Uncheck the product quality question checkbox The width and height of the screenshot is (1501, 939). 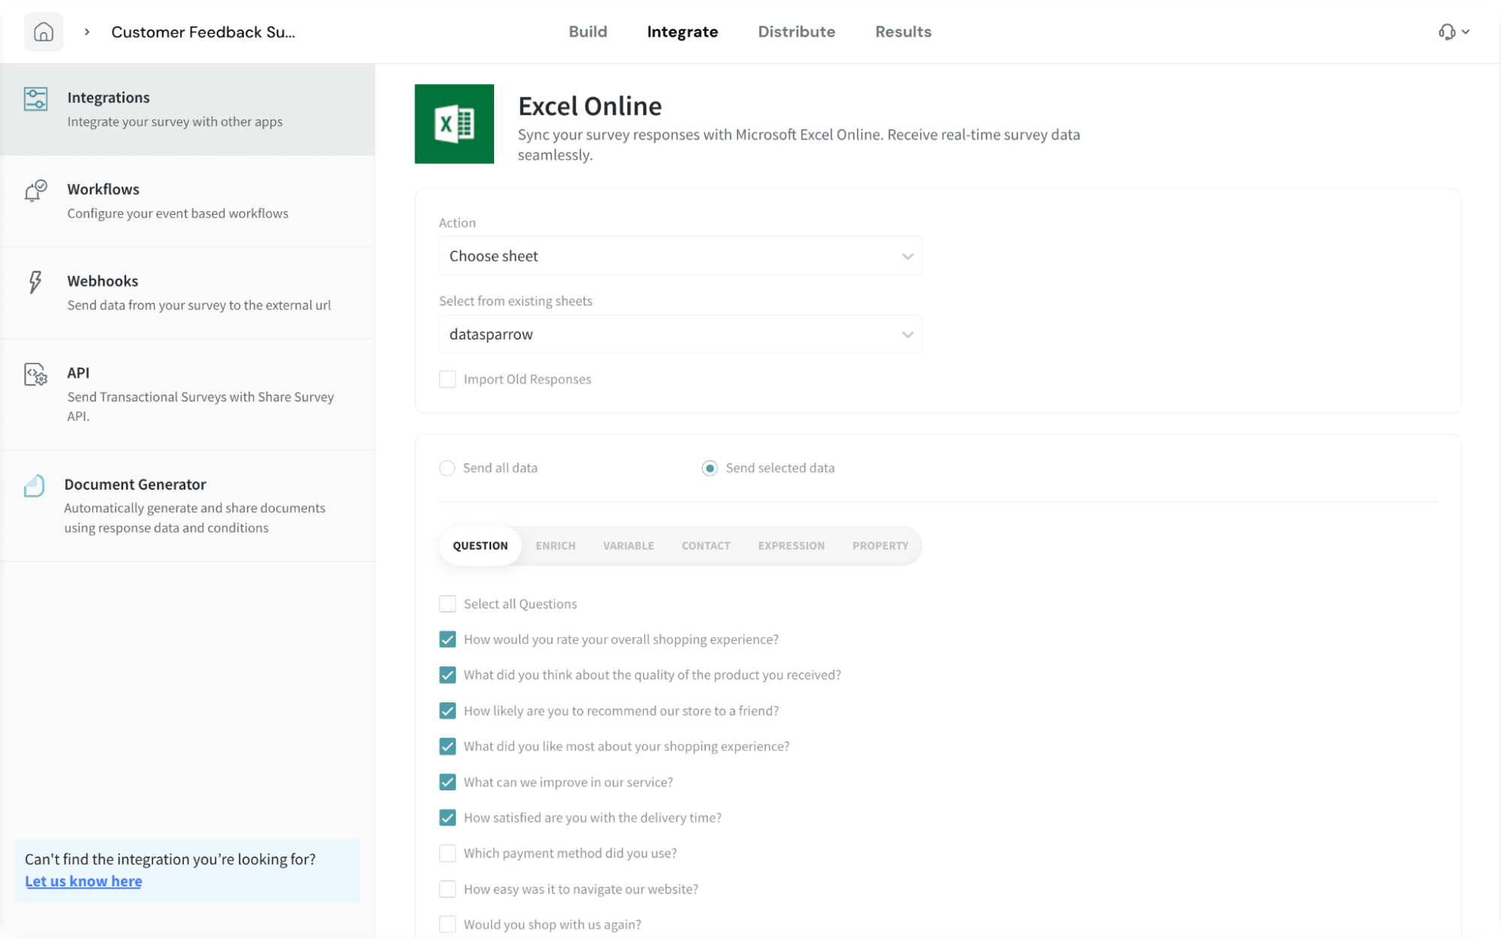[448, 675]
